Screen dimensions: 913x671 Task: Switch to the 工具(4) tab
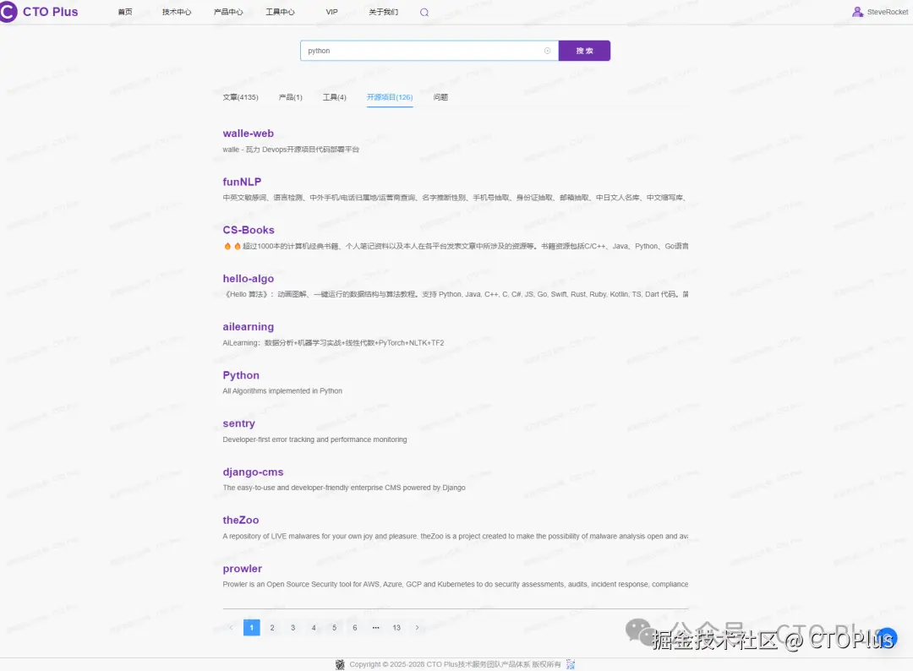(x=335, y=97)
